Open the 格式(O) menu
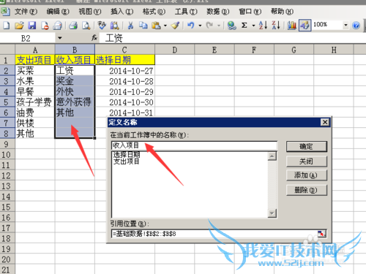The height and width of the screenshot is (274, 366). 154,12
